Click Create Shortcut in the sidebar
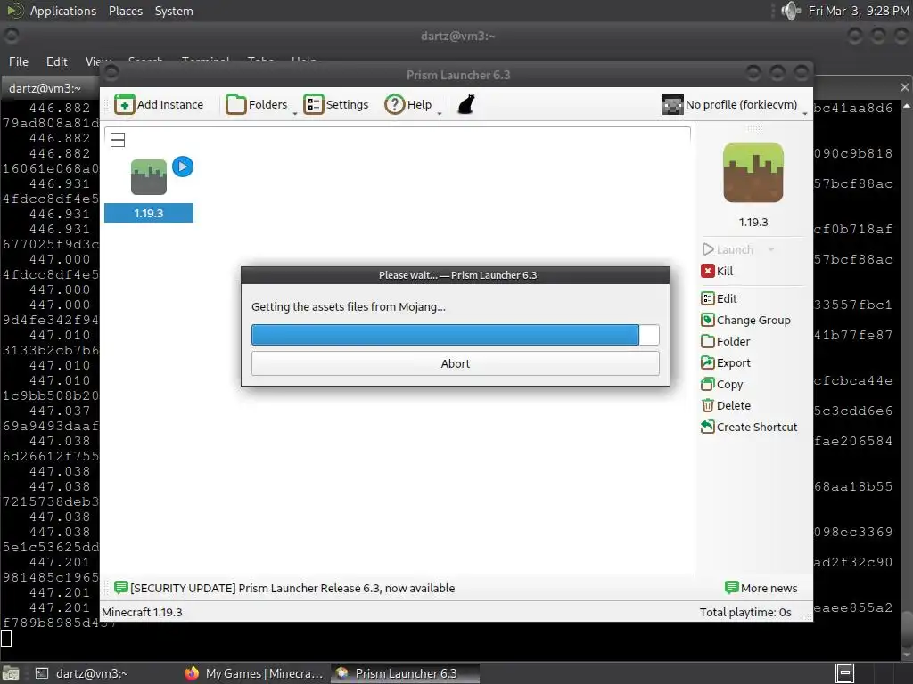 749,427
